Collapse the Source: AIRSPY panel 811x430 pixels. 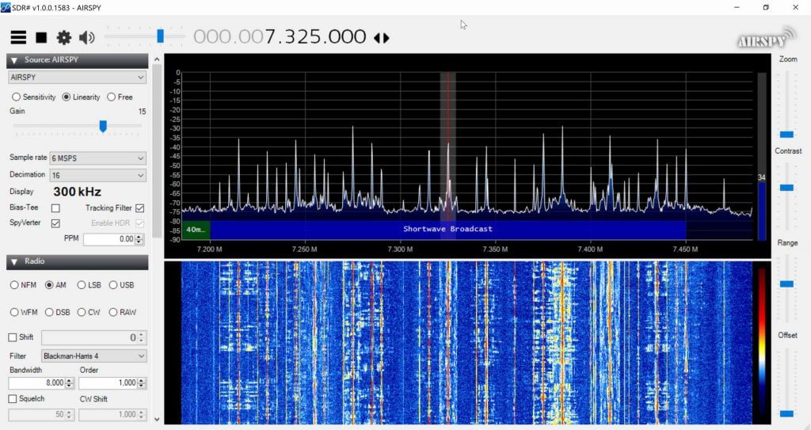click(x=14, y=60)
